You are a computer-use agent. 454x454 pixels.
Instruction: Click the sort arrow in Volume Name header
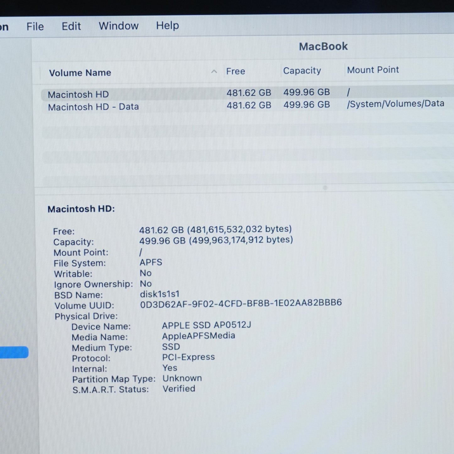pyautogui.click(x=214, y=72)
